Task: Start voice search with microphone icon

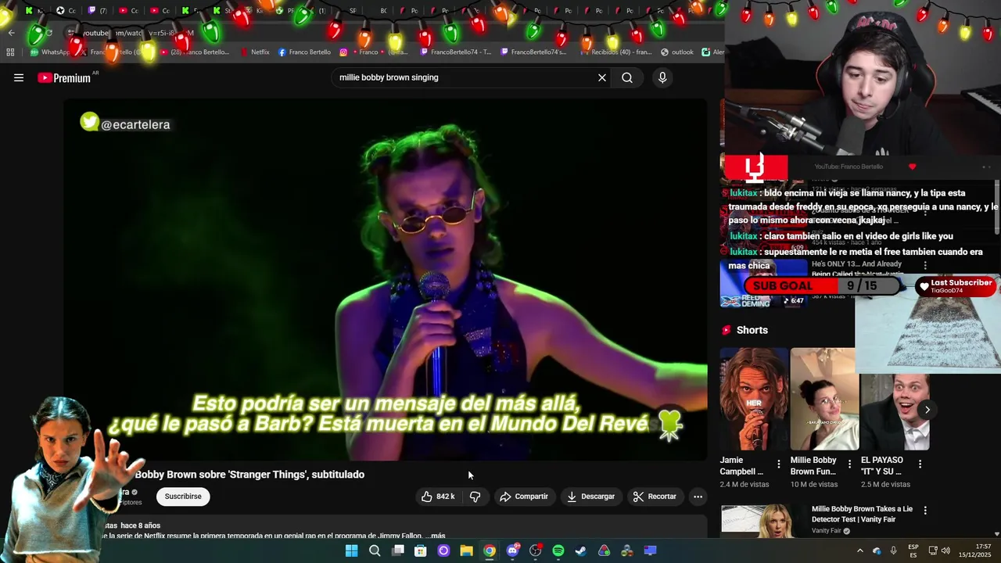Action: click(x=662, y=77)
